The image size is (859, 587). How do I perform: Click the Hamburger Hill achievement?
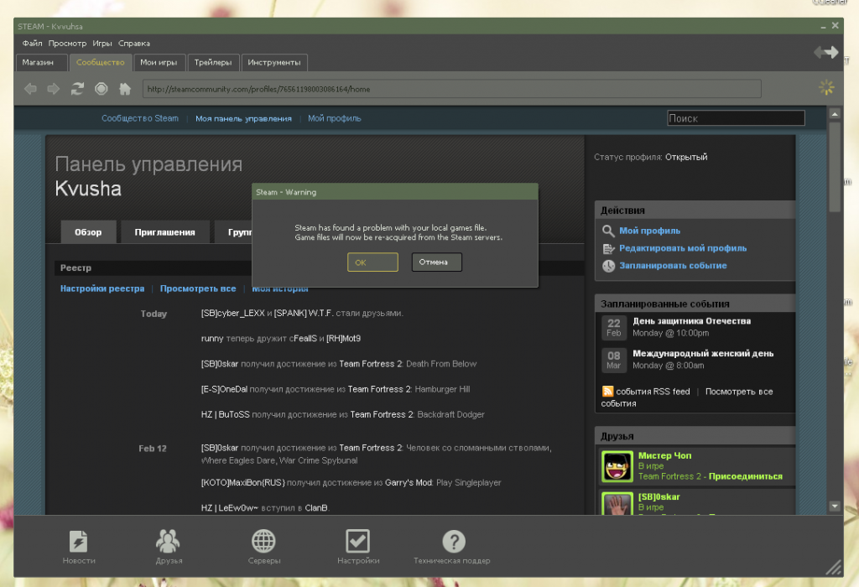point(443,389)
